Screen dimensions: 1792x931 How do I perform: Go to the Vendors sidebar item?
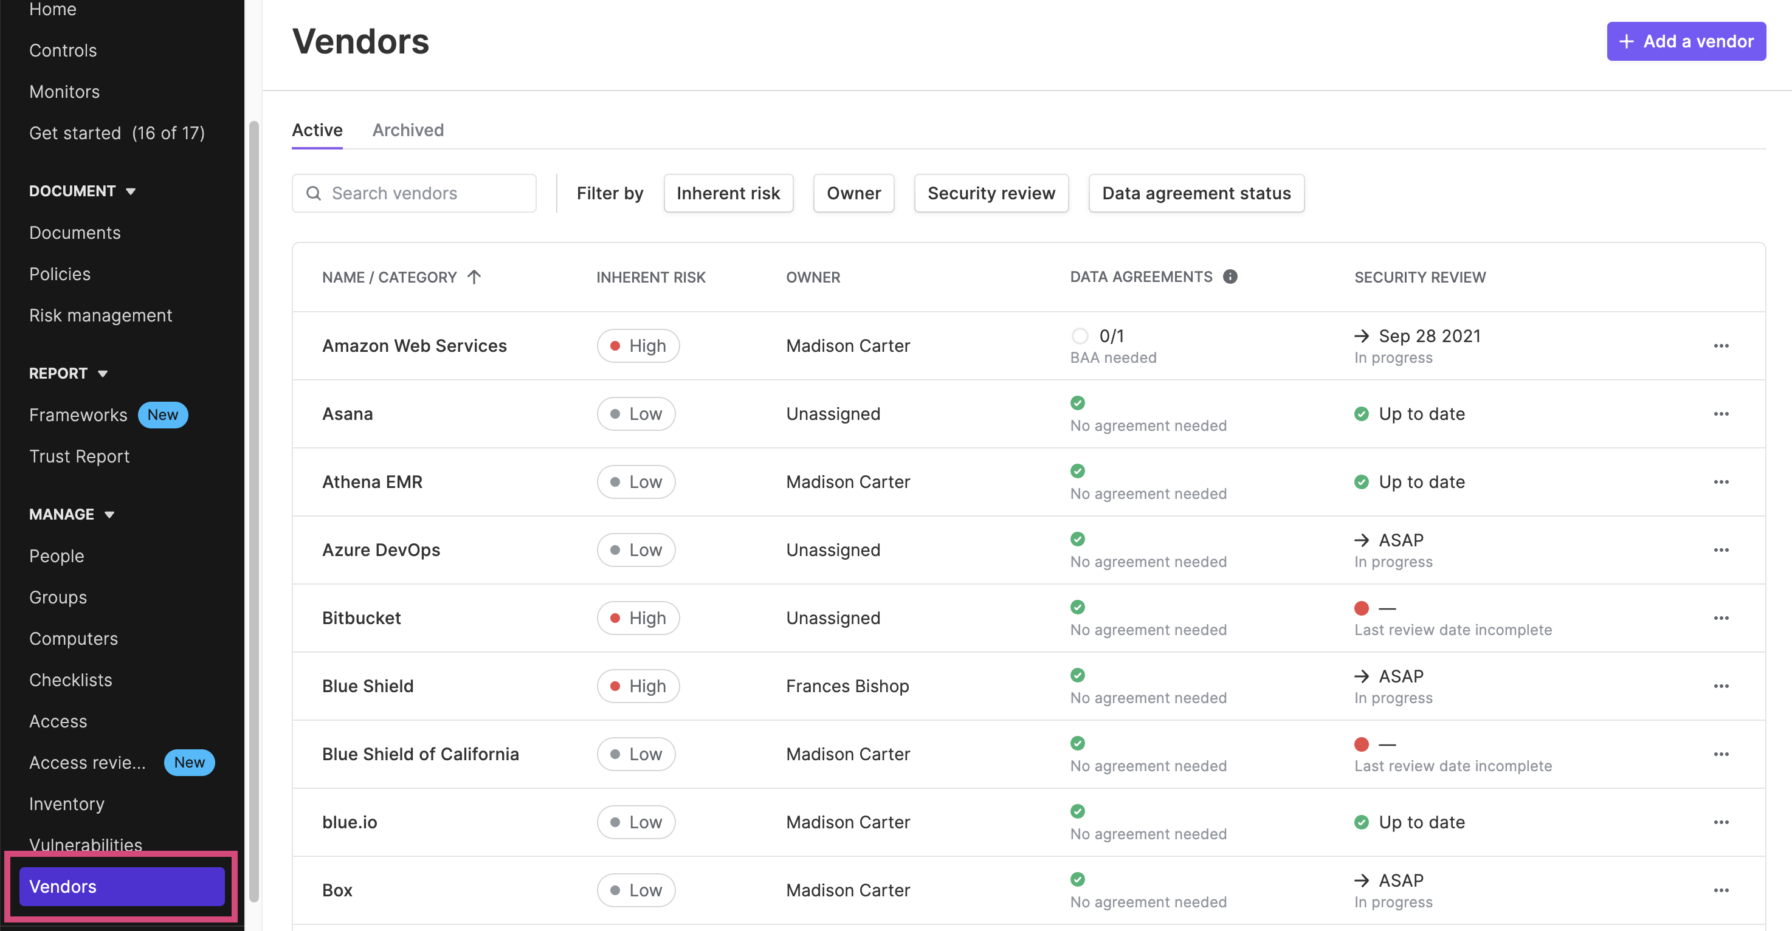point(122,887)
